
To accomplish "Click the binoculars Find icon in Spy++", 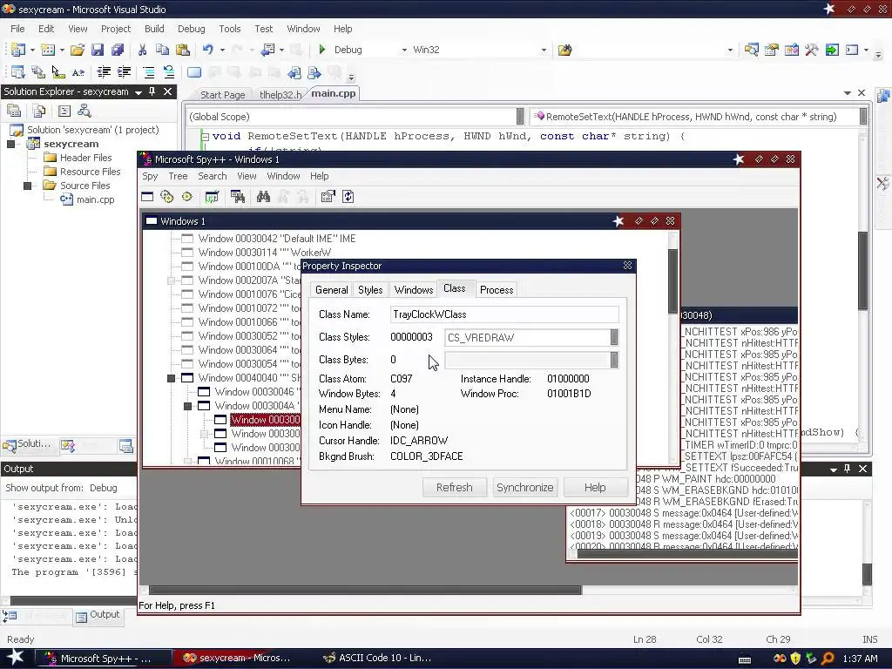I will [x=263, y=197].
